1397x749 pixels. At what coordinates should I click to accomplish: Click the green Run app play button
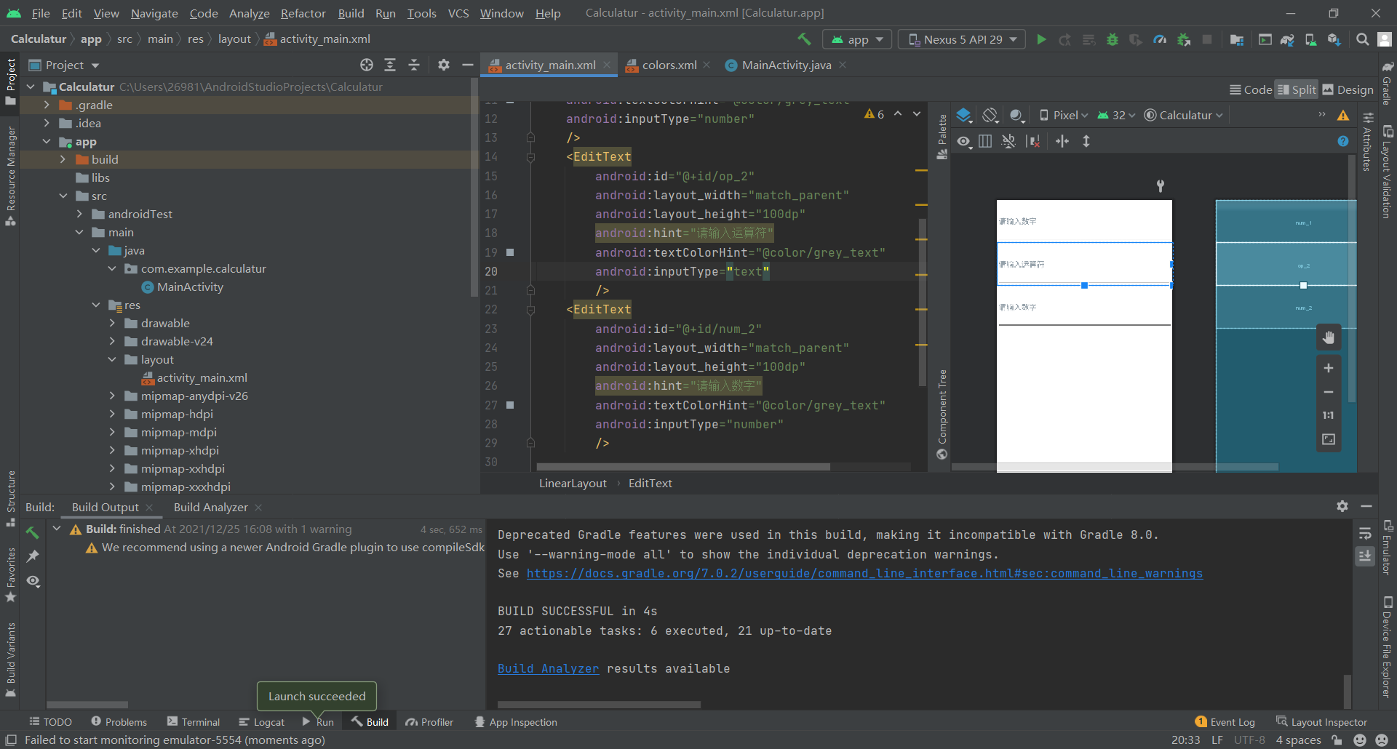pos(1041,39)
